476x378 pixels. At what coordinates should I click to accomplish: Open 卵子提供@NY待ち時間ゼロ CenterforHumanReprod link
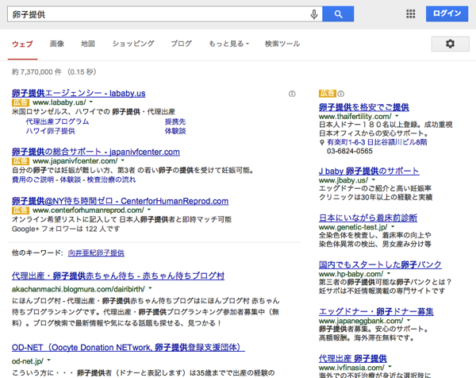coord(120,201)
